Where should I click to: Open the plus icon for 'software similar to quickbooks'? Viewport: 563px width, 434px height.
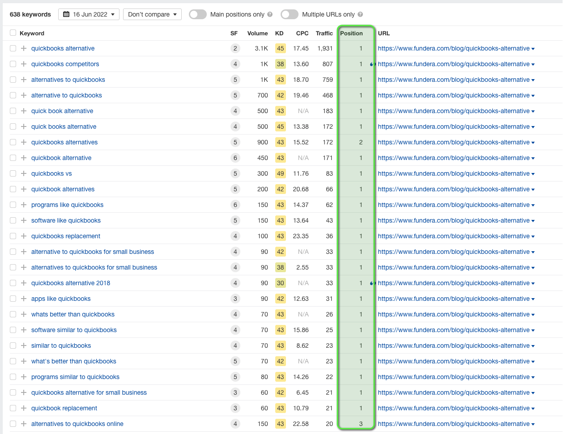pyautogui.click(x=24, y=330)
